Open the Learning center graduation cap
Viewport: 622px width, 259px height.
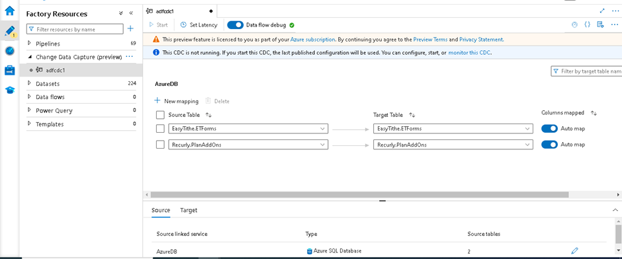[9, 91]
